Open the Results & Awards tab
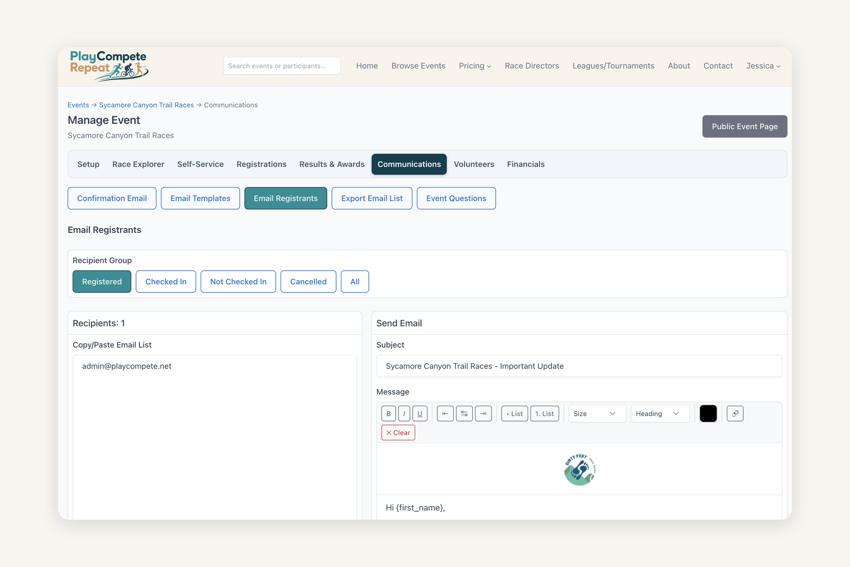Screen dimensions: 850x567 (332, 164)
